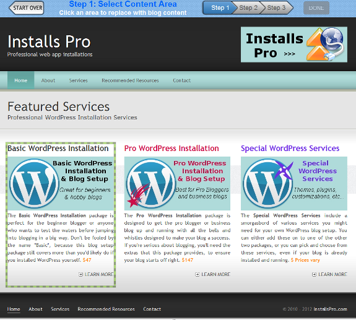
Task: Open Home in the footer menu
Action: tap(14, 309)
